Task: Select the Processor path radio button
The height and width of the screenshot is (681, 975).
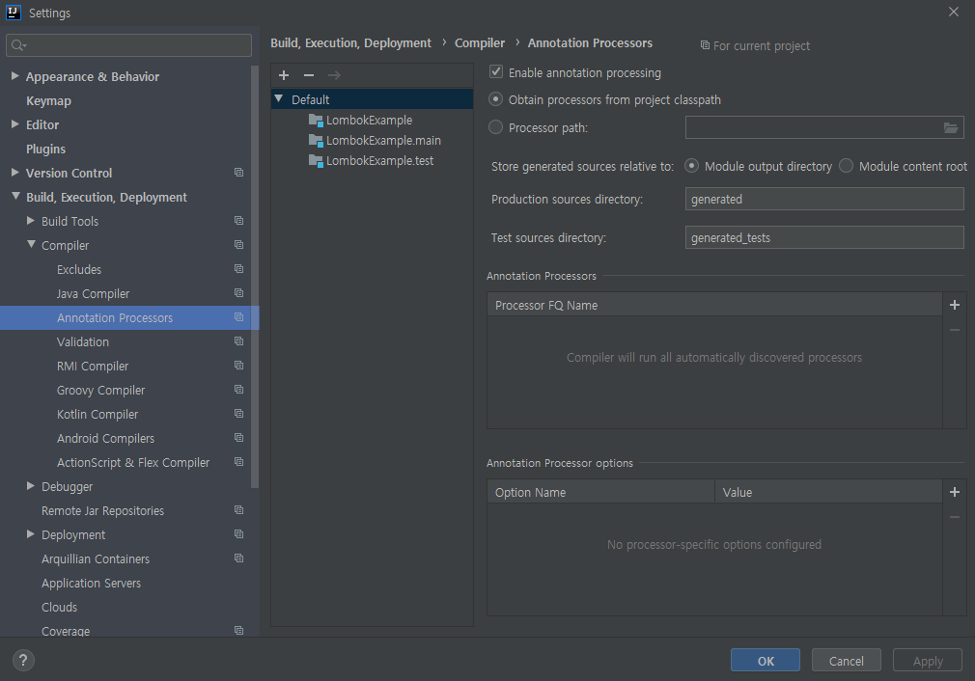Action: (x=496, y=127)
